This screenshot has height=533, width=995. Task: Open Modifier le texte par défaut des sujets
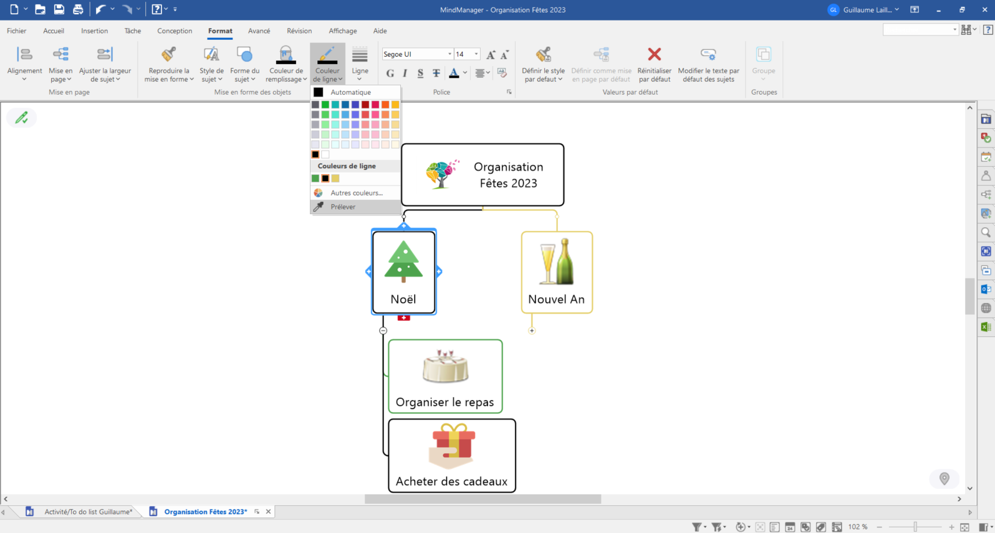[708, 55]
